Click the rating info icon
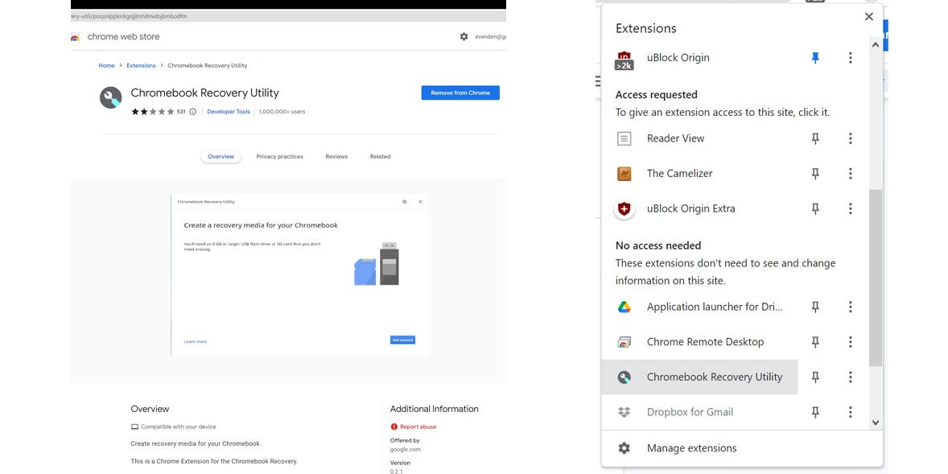The image size is (948, 474). (193, 112)
